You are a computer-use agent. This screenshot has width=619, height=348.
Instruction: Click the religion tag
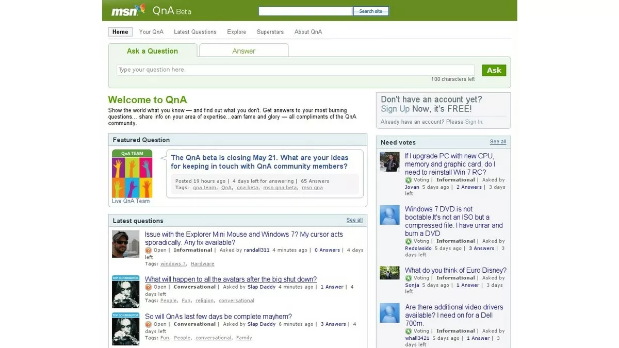205,301
